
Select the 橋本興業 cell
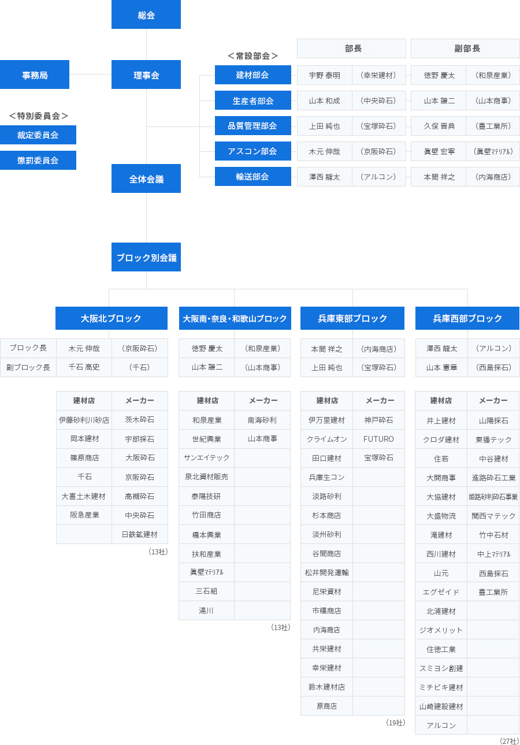coord(207,534)
